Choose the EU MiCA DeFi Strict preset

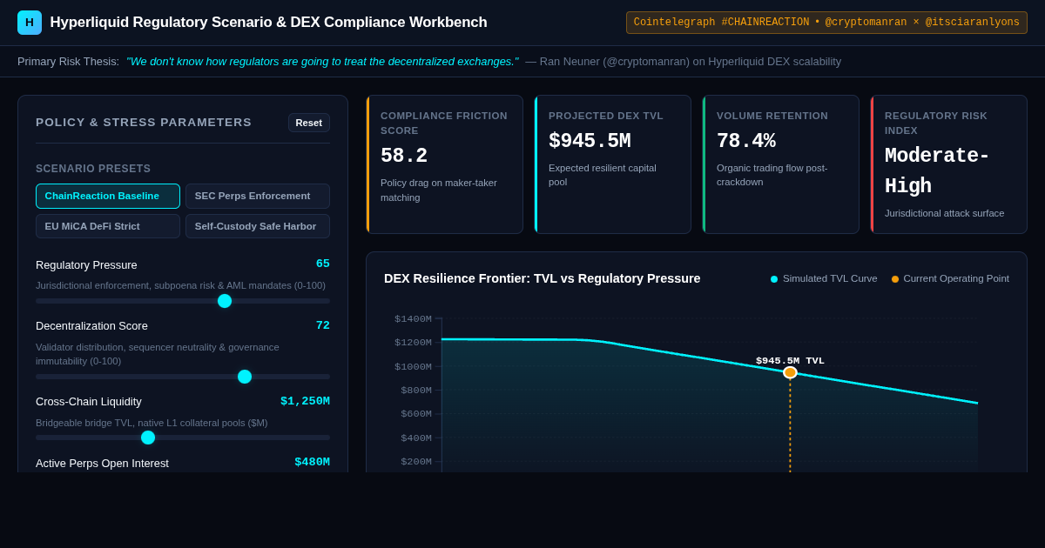coord(108,226)
